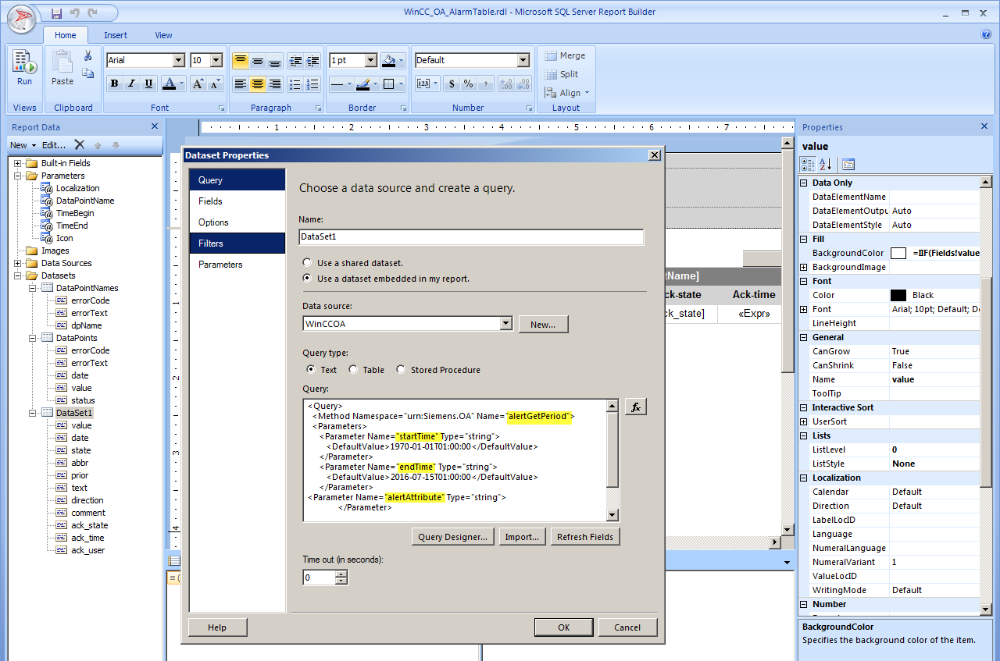Open number format dropdown showing Default
The height and width of the screenshot is (661, 1000).
click(523, 60)
